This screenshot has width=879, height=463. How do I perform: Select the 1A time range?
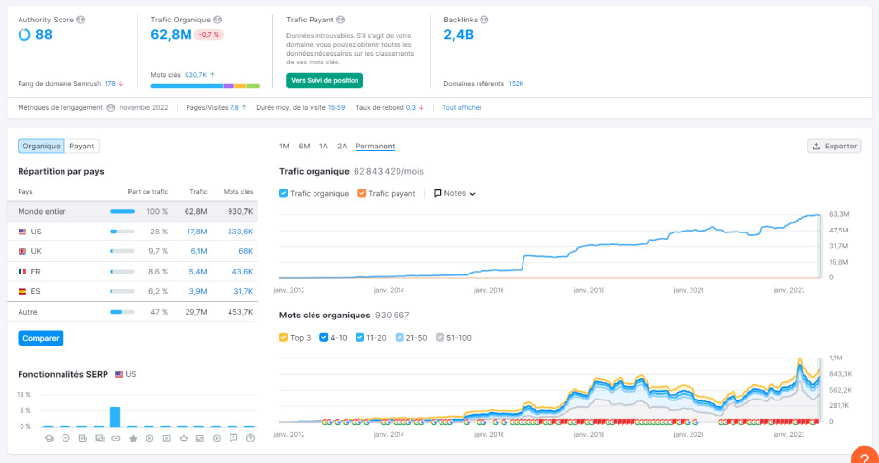coord(323,147)
